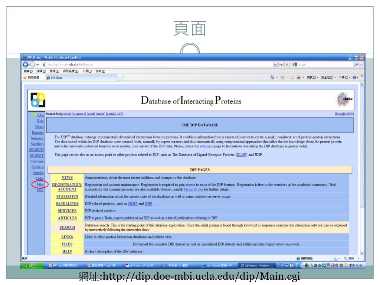
Task: Open the Register link in the sidebar
Action: [38, 132]
